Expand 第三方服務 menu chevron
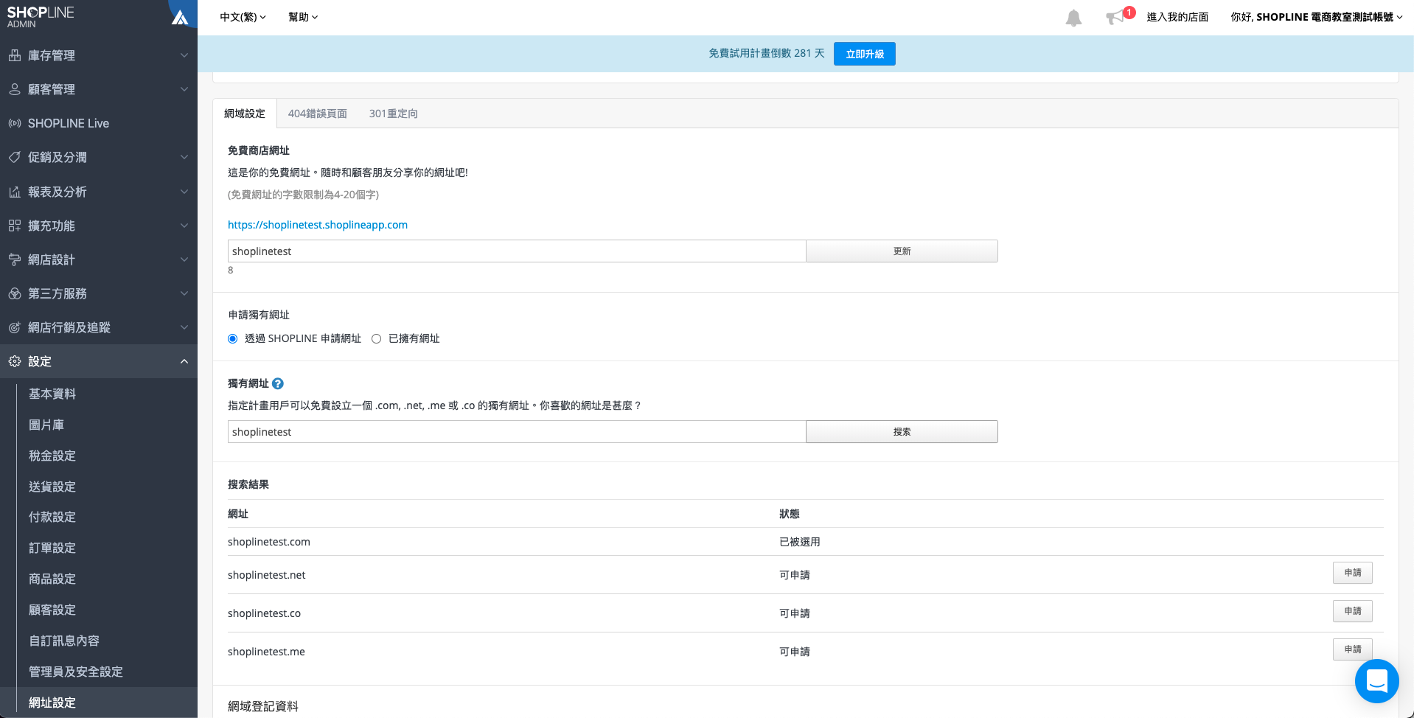Screen dimensions: 1414x718 184,293
